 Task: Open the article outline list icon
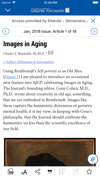point(62,172)
